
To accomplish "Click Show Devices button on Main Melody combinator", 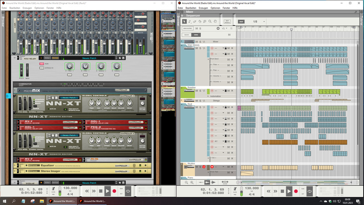I will [55, 58].
